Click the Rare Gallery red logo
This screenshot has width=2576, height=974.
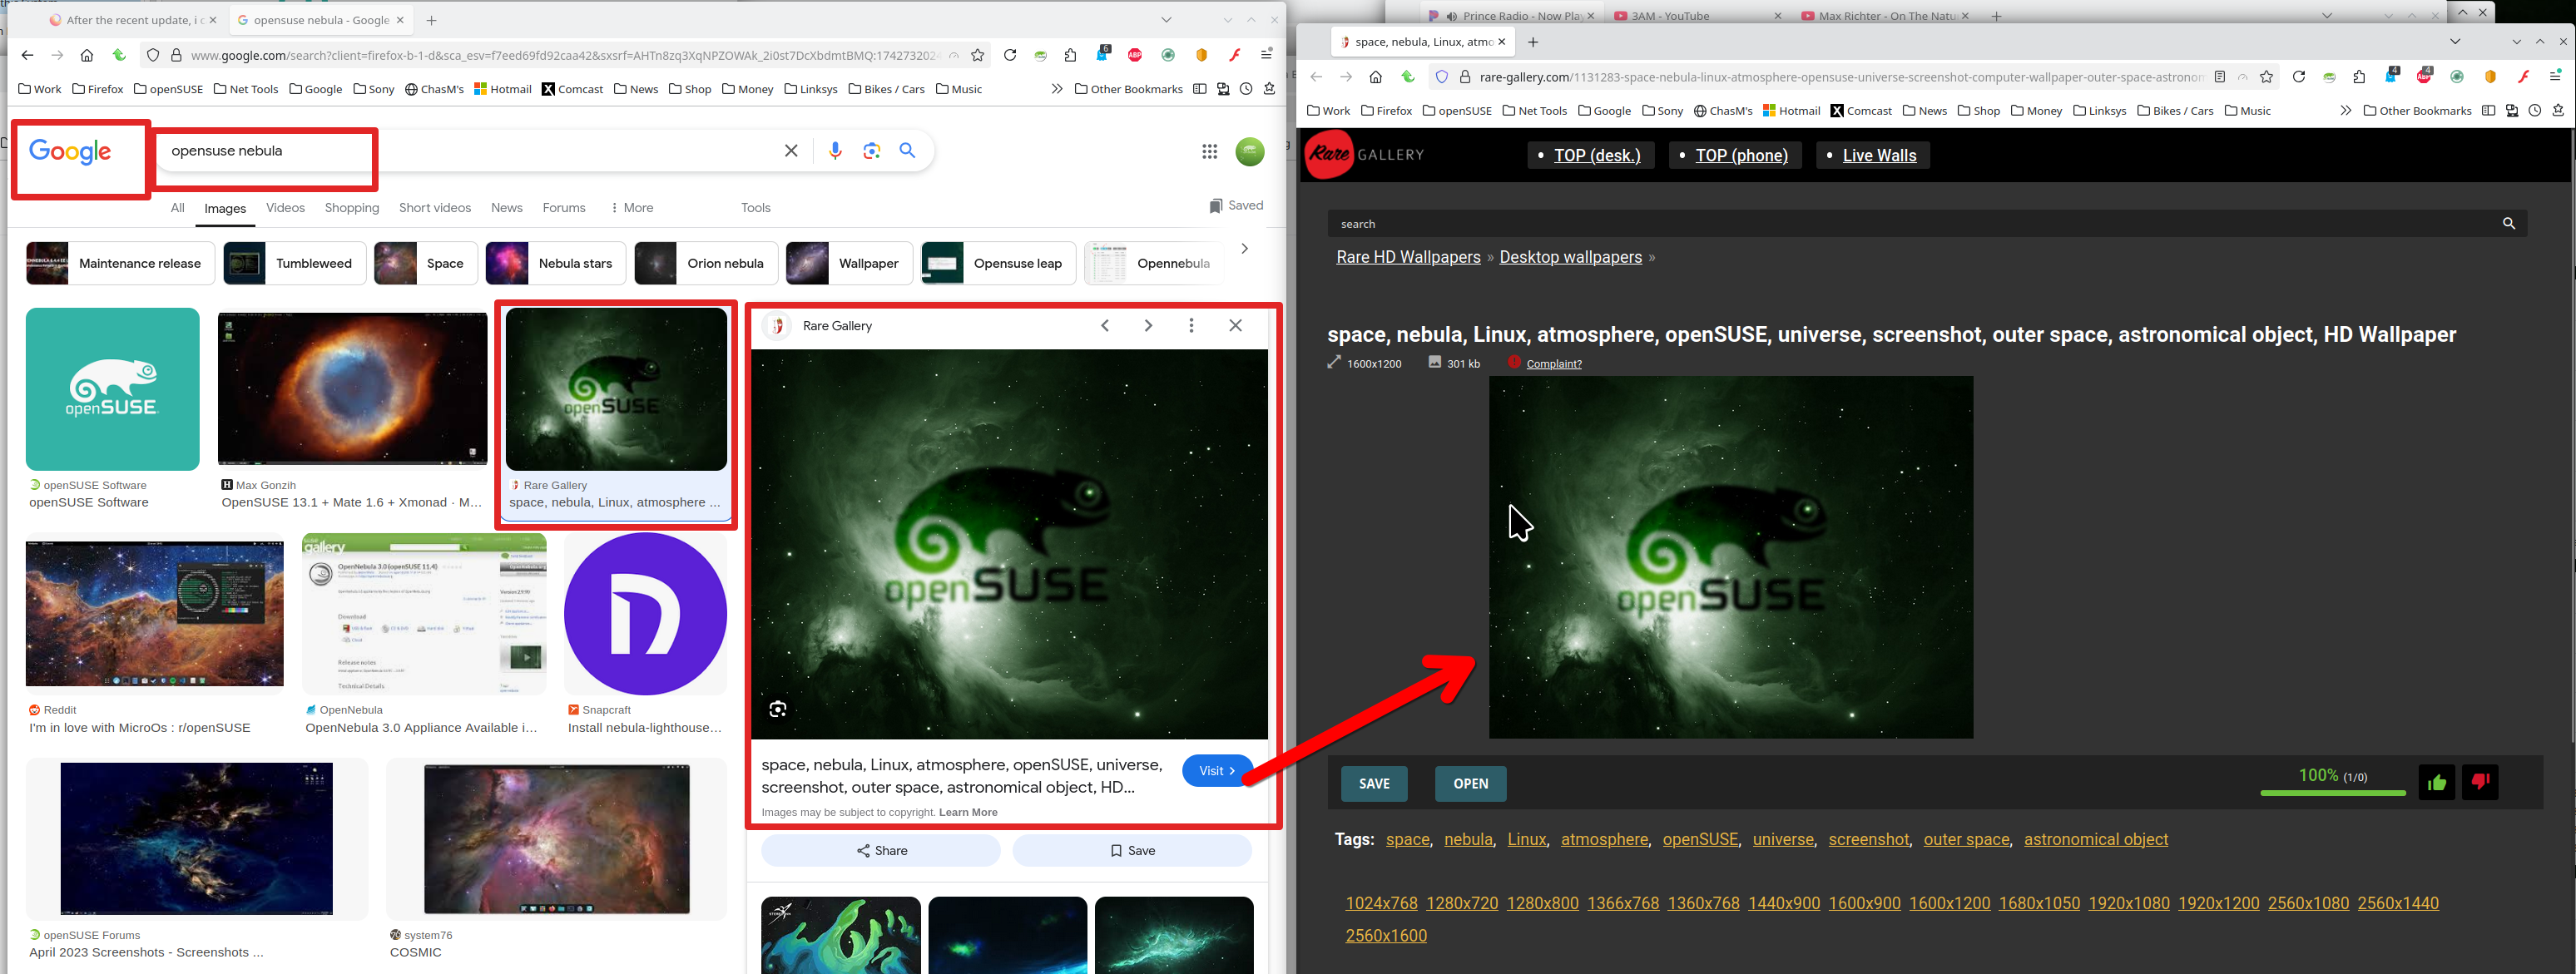tap(1329, 154)
